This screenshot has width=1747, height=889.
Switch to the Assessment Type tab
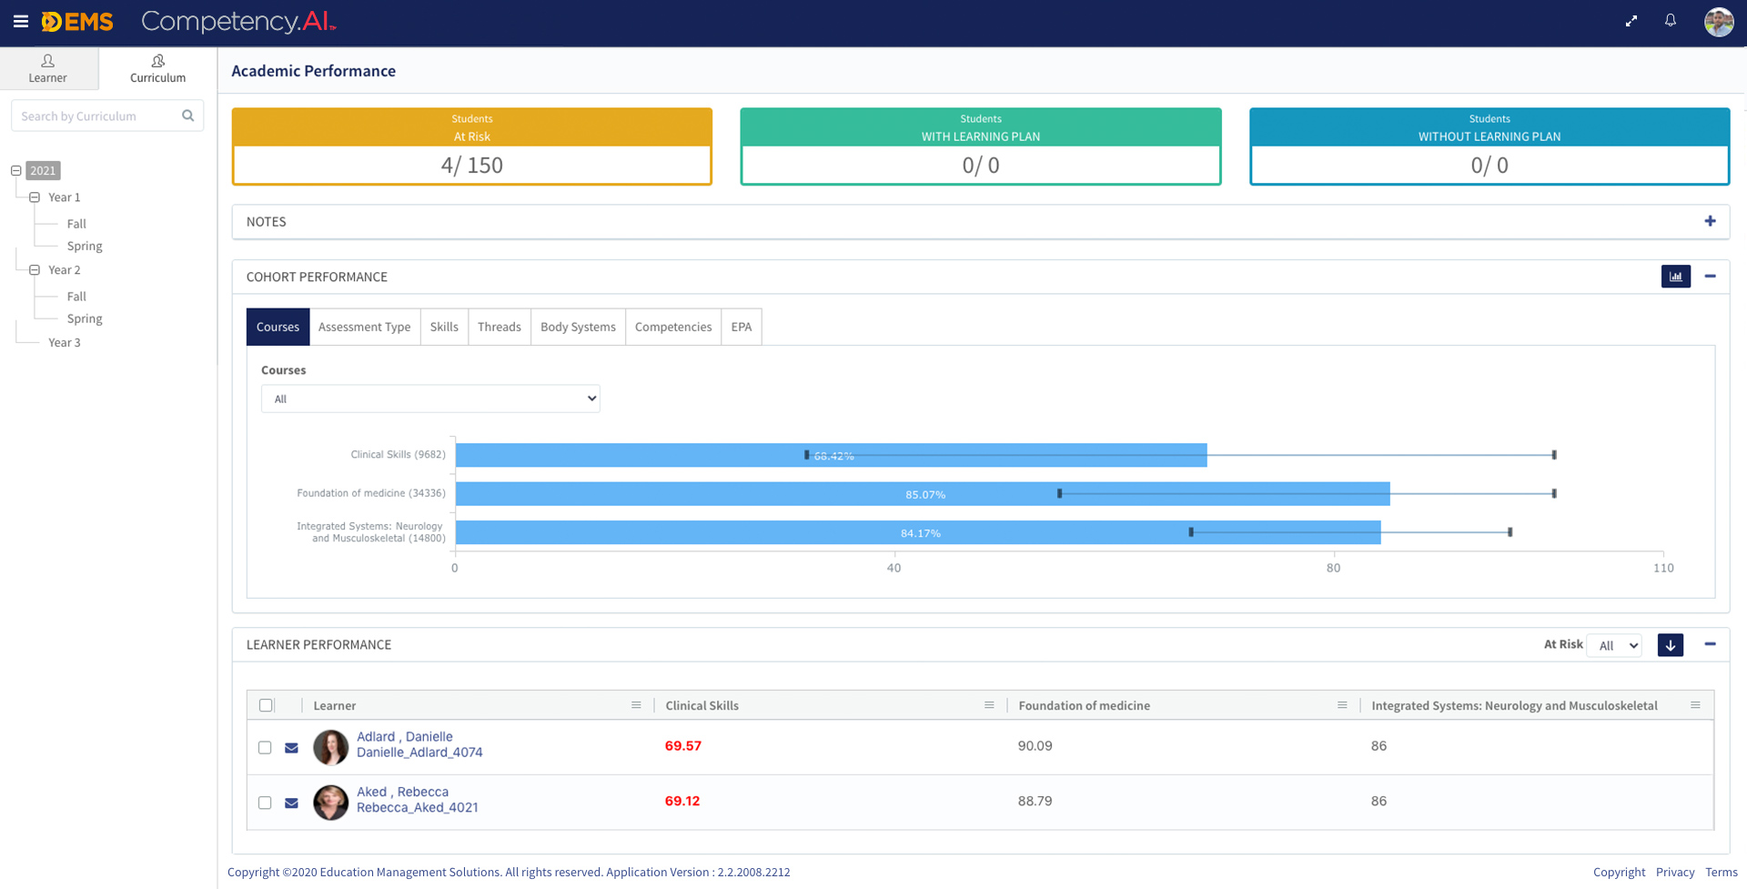tap(364, 327)
